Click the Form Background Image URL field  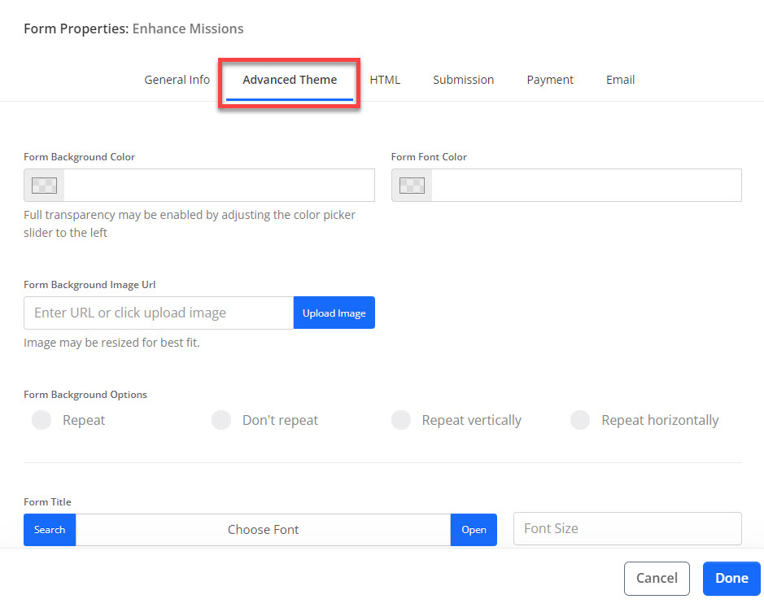(159, 313)
